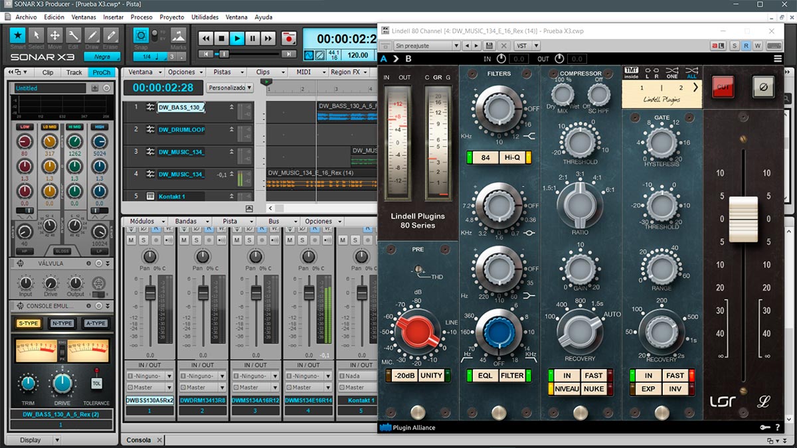The width and height of the screenshot is (797, 448).
Task: Toggle the compressor IN switch
Action: pyautogui.click(x=567, y=376)
